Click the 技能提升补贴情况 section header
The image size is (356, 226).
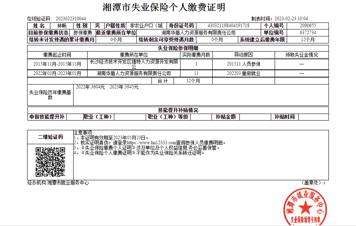point(178,110)
